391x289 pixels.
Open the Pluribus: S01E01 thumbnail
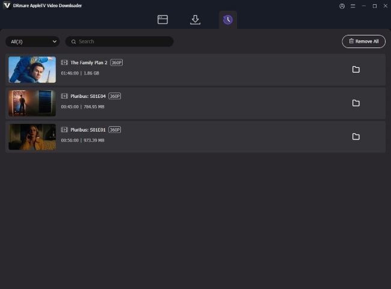coord(32,137)
